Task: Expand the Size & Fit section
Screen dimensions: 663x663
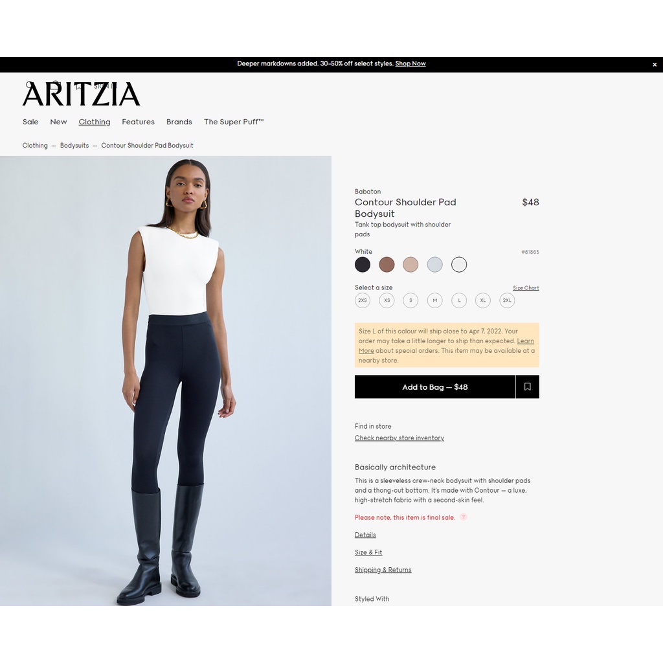Action: tap(368, 552)
